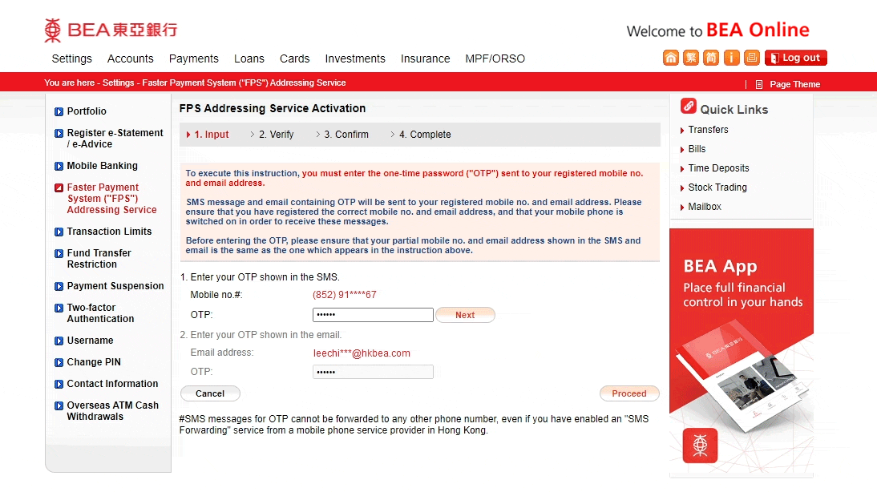Open the MPF/ORSO menu
Screen dimensions: 877x492
[x=495, y=58]
